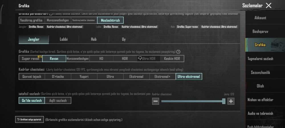The width and height of the screenshot is (285, 128).
Task: Click Janglar summary's Kadrlar chastotasi: Ultra-ekstremal badge
Action: click(x=64, y=27)
